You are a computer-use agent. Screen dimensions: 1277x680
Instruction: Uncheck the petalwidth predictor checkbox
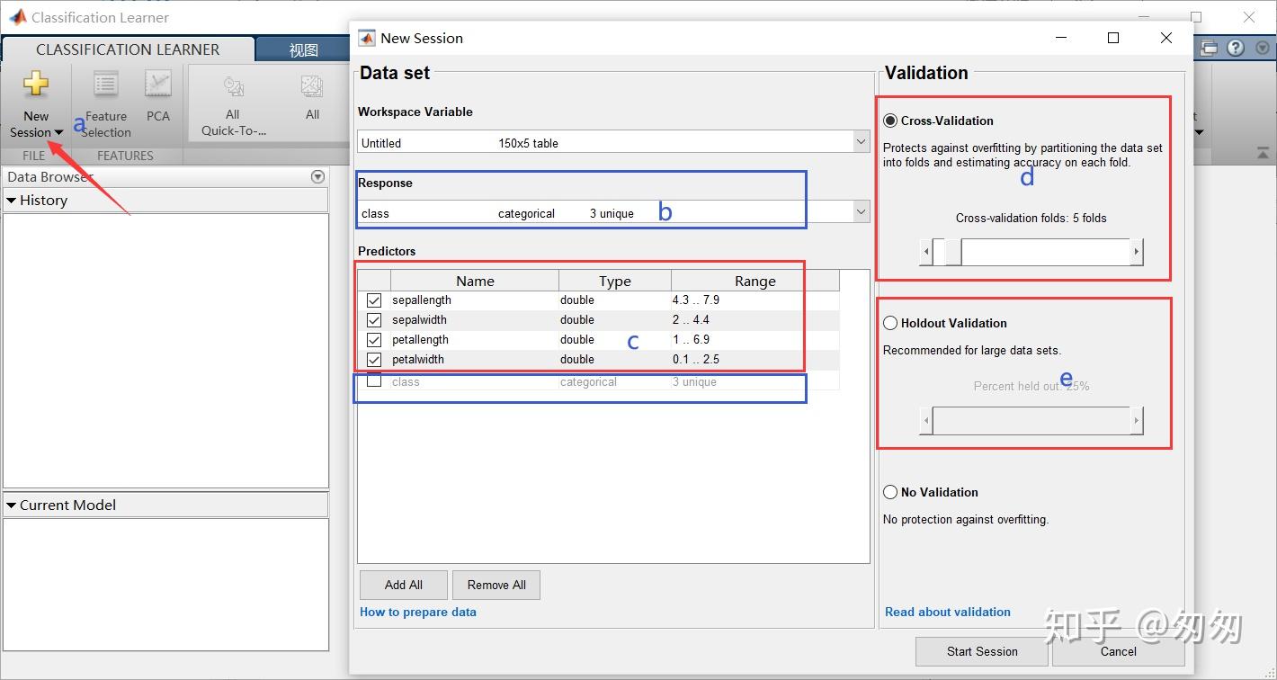[374, 360]
